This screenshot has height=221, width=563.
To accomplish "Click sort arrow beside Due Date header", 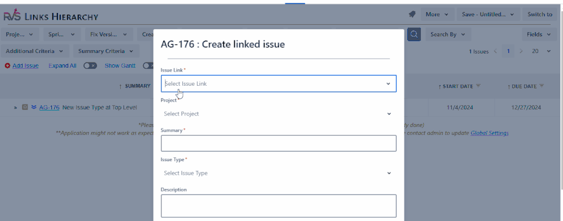I will [509, 86].
